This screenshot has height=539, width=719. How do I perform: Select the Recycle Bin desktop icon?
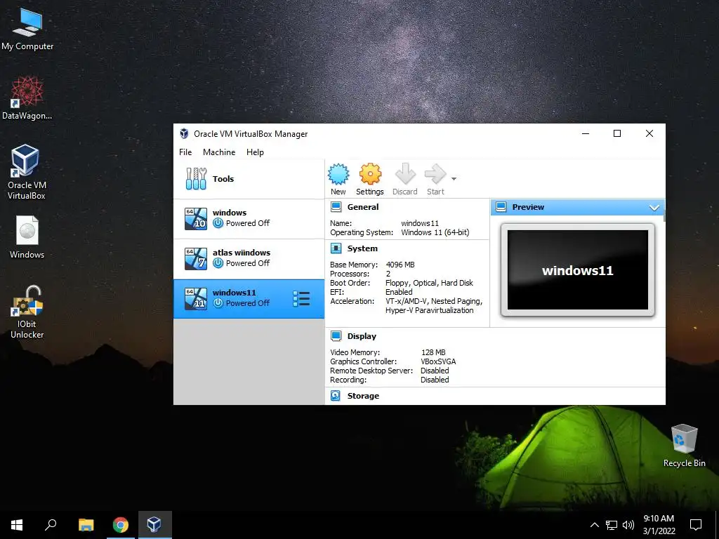[684, 446]
